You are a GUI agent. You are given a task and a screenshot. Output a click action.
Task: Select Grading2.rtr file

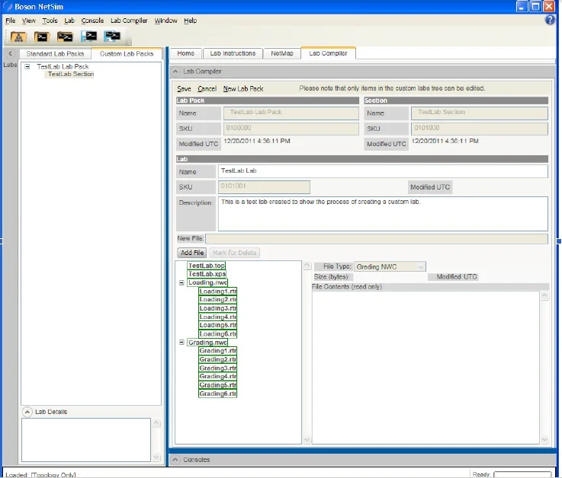coord(217,359)
